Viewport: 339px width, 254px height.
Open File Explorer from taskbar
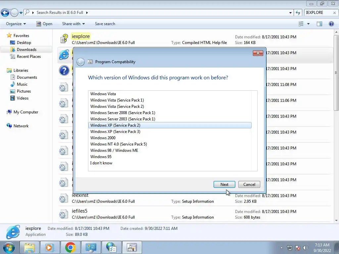pyautogui.click(x=29, y=247)
